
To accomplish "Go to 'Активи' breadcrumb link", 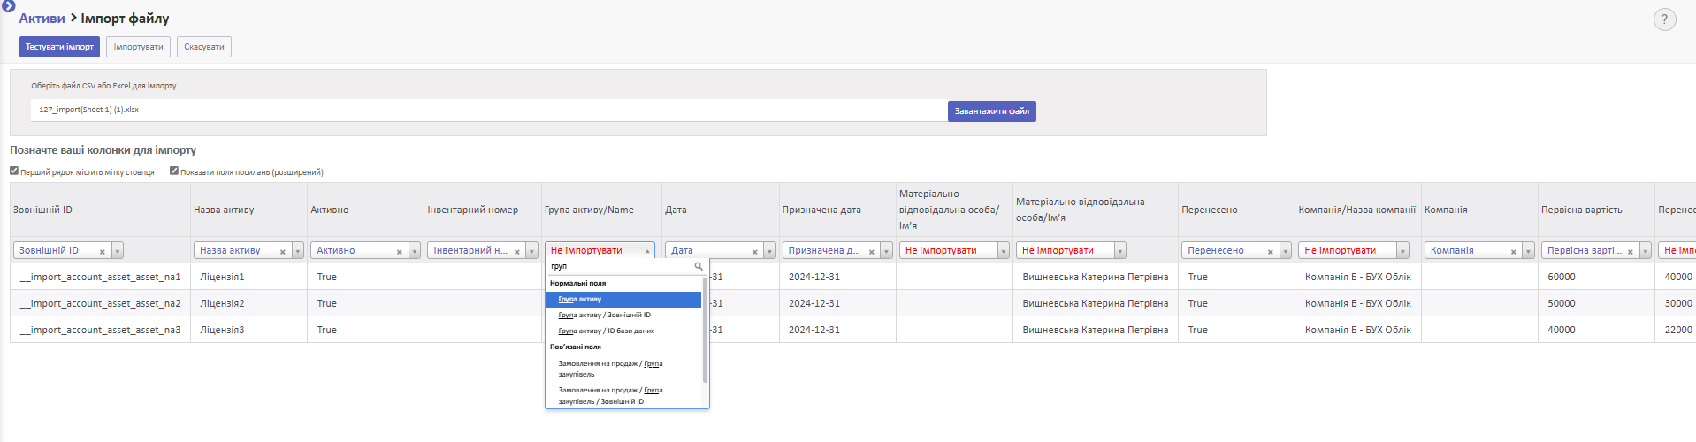I will tap(42, 19).
